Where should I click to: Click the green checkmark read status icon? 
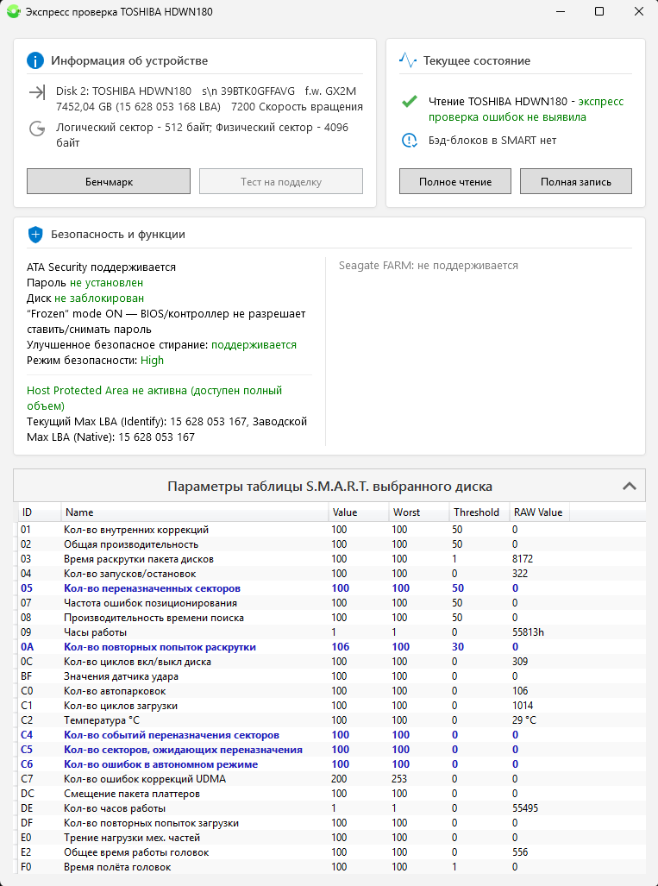coord(410,102)
